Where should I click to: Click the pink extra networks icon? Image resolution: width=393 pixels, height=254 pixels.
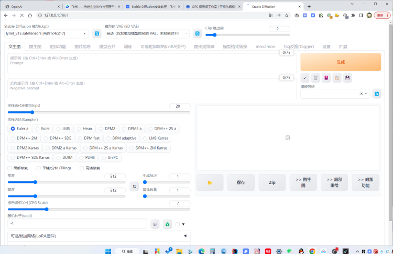[326, 78]
